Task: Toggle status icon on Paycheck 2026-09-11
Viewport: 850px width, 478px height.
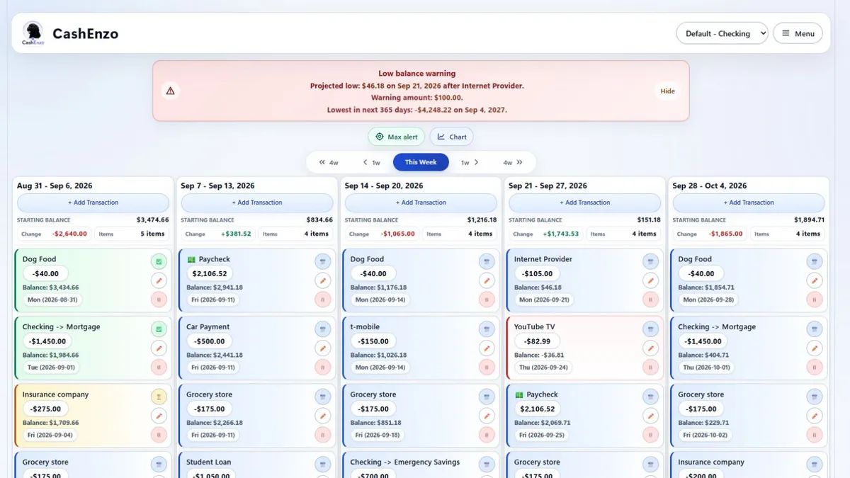Action: [323, 261]
